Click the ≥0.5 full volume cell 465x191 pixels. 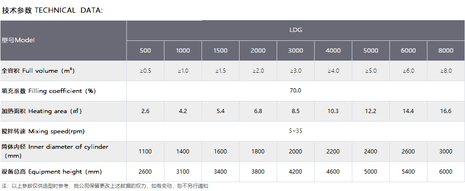click(145, 71)
